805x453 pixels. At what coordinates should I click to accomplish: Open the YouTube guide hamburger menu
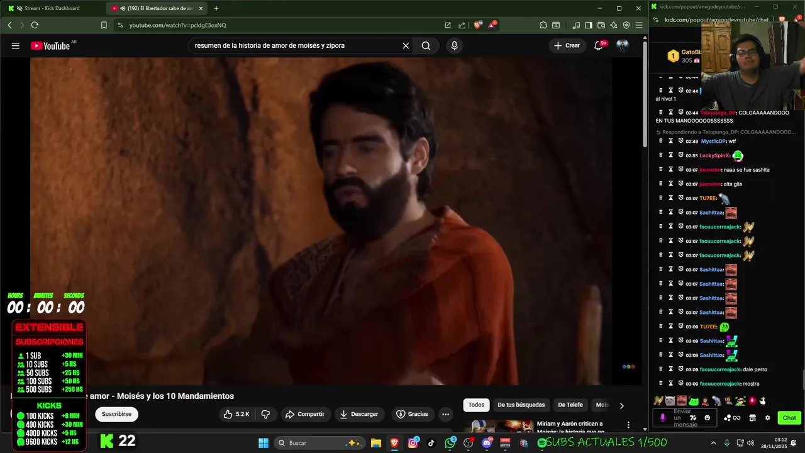pos(15,45)
